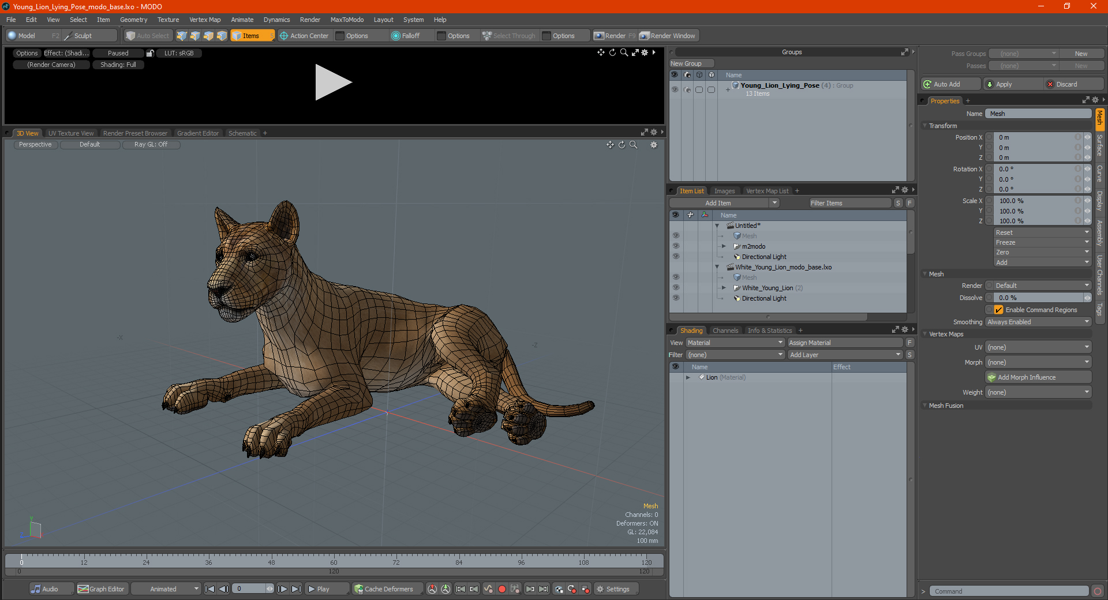The width and height of the screenshot is (1108, 600).
Task: Click 3D viewport rotate icon
Action: [x=622, y=145]
